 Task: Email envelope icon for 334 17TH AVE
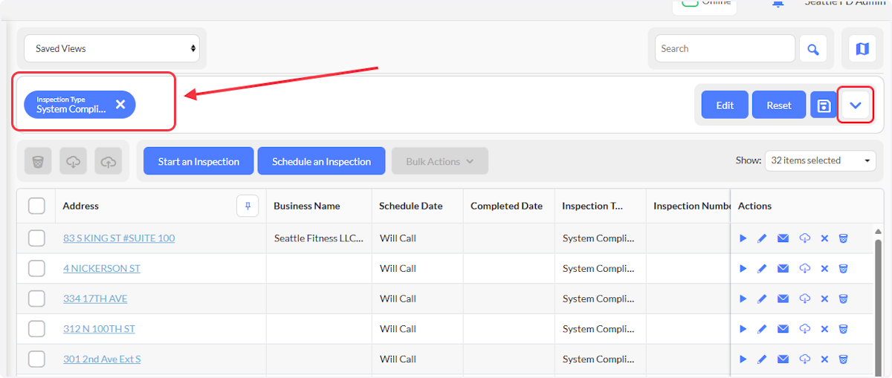[783, 299]
